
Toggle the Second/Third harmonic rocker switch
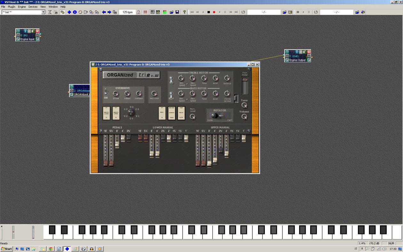(172, 113)
